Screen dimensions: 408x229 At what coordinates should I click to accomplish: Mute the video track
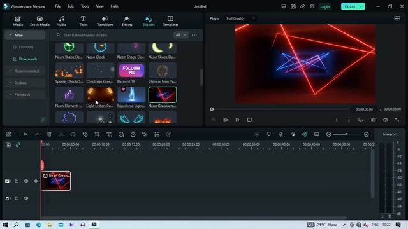coord(26,181)
